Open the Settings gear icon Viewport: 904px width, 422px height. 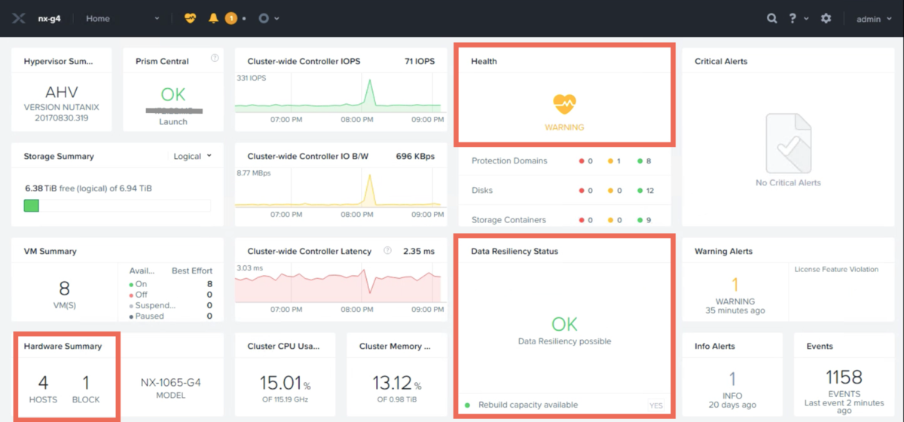(826, 18)
